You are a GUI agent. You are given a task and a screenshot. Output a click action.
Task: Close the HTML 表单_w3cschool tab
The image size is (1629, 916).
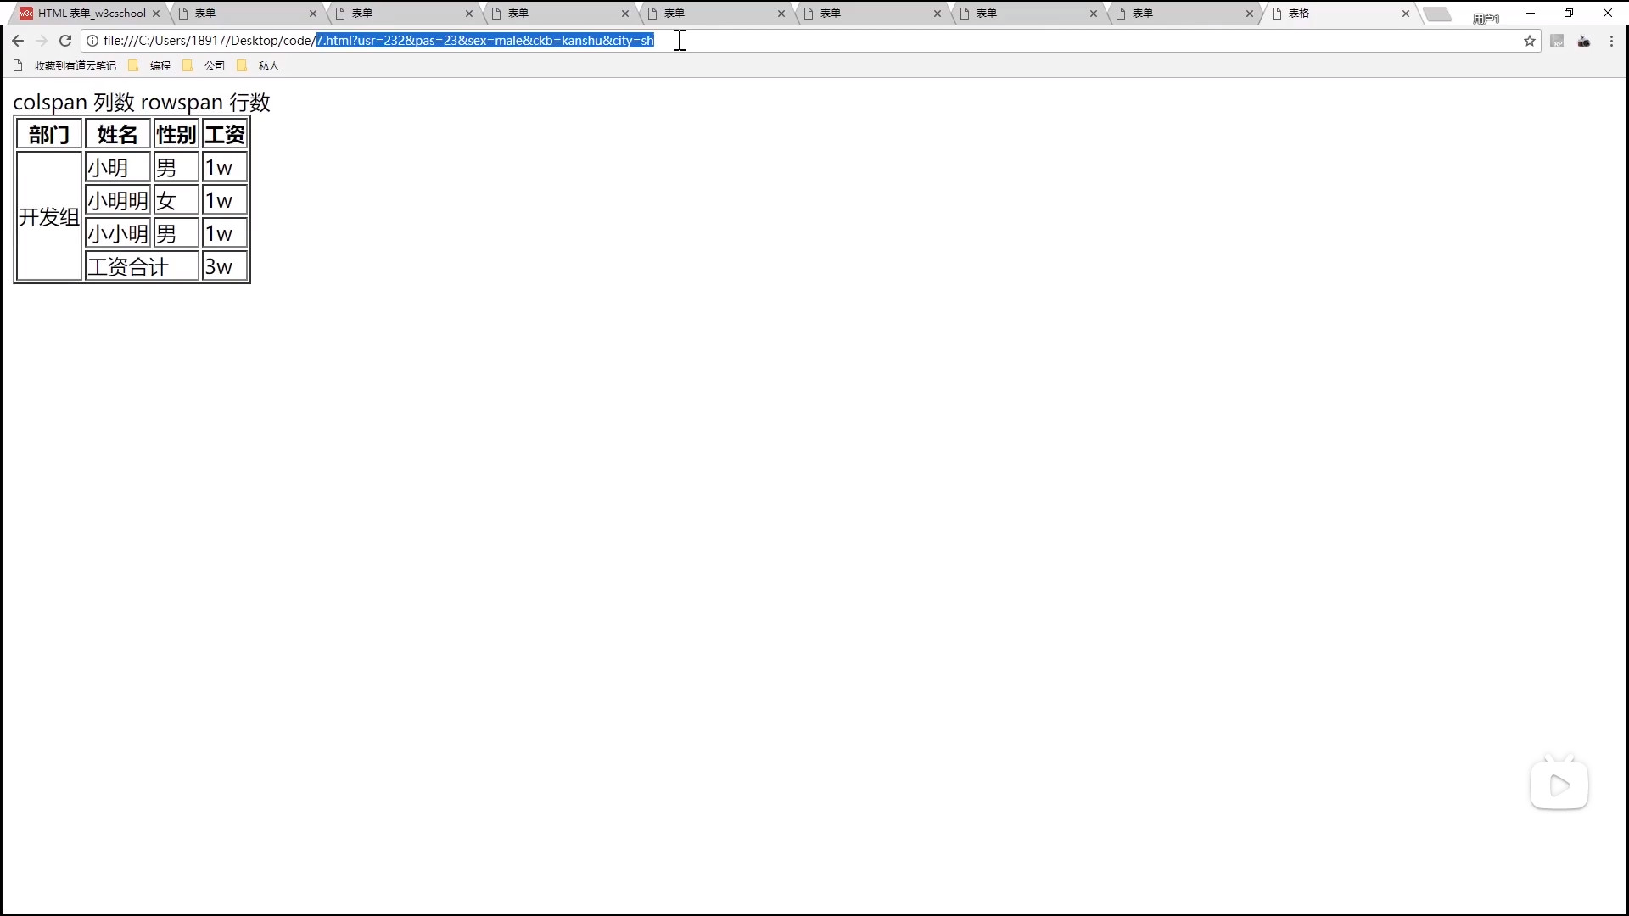156,14
